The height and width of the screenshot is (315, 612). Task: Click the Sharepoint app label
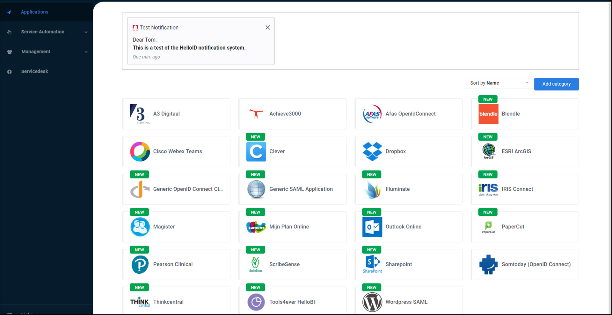pos(399,264)
